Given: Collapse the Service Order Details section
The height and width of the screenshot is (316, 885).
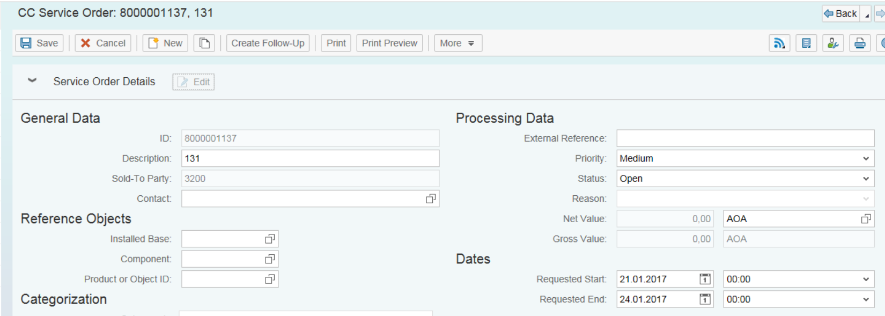Looking at the screenshot, I should [x=32, y=80].
